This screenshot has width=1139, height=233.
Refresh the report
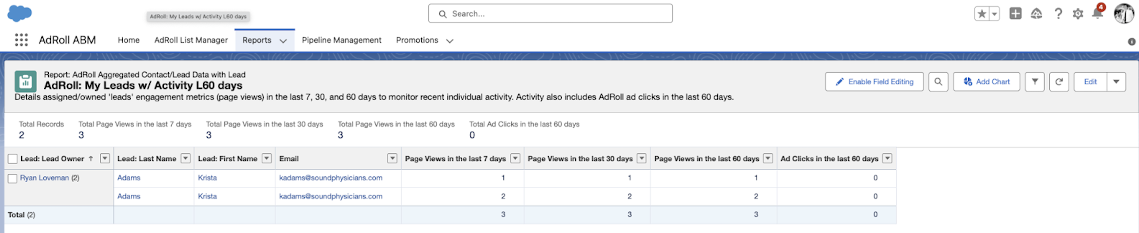pos(1058,82)
